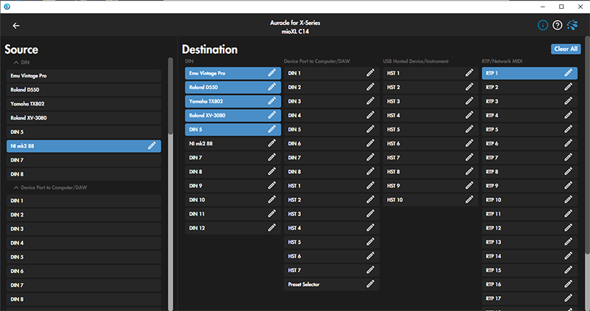Click pencil on Device Port HST 7
The image size is (590, 311).
click(370, 270)
